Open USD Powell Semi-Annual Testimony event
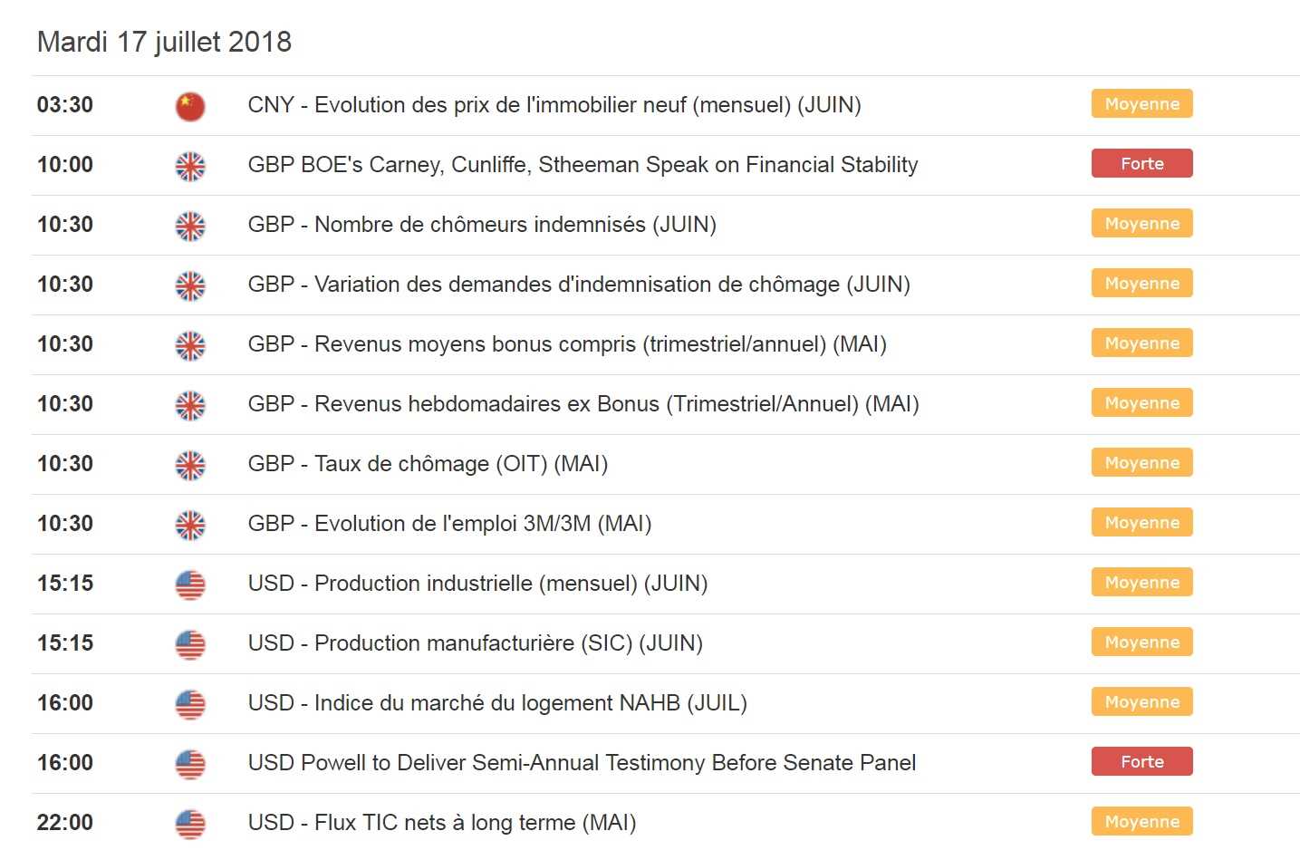This screenshot has width=1300, height=860. coord(581,763)
